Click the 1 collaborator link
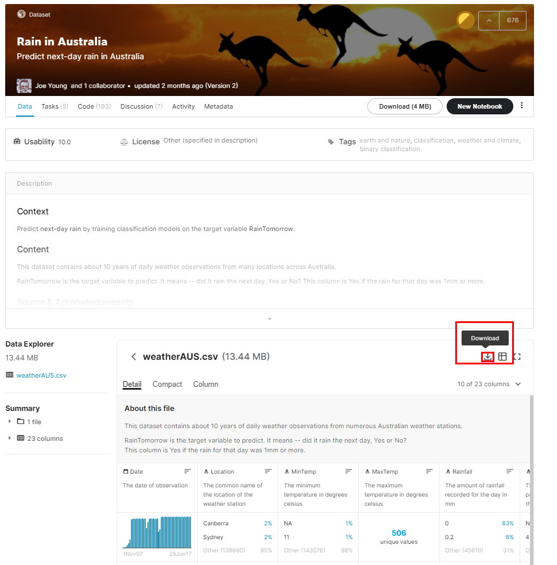The width and height of the screenshot is (557, 565). 105,86
